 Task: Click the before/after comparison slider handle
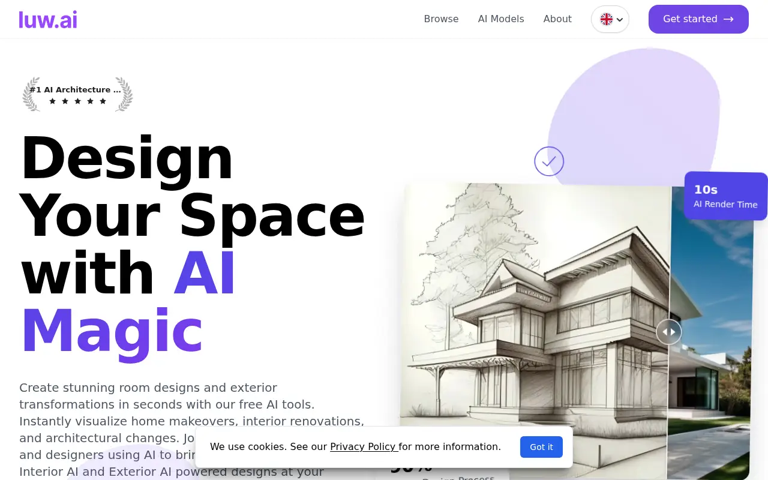tap(668, 332)
